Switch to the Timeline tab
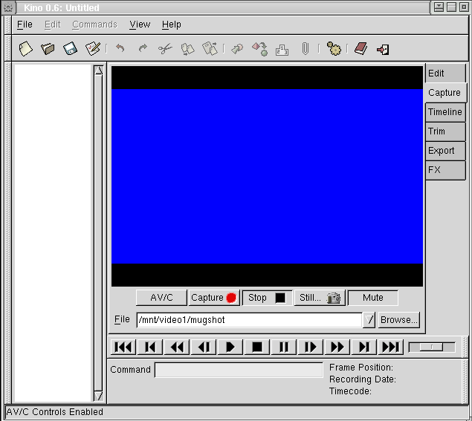This screenshot has width=472, height=421. click(445, 112)
